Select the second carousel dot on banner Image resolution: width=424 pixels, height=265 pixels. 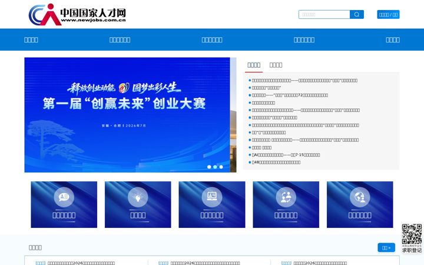[x=215, y=167]
